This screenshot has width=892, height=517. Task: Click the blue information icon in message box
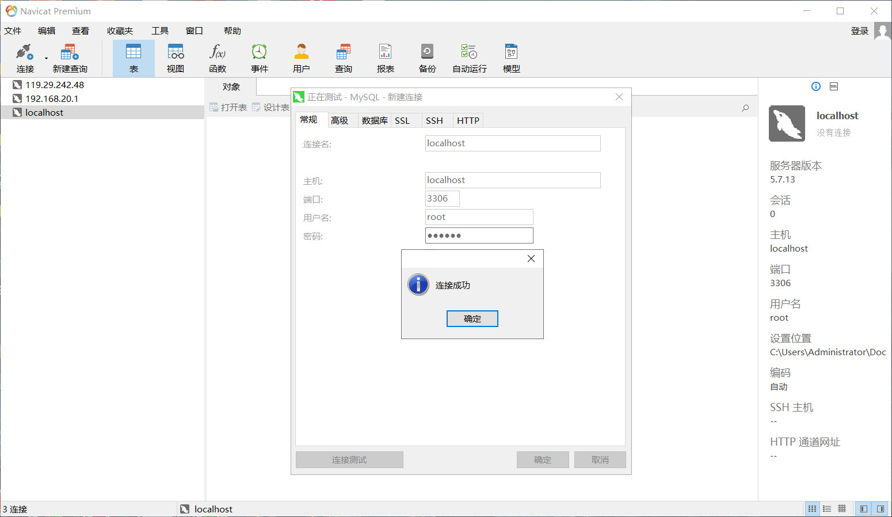418,284
